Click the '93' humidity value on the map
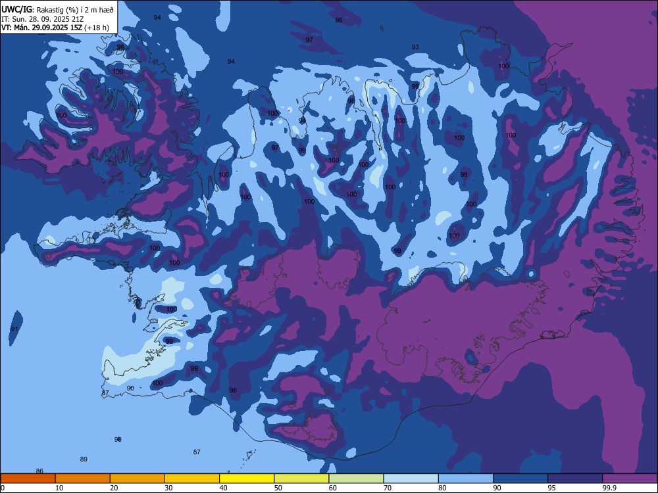Screen dimensions: 658x493 click(x=415, y=47)
